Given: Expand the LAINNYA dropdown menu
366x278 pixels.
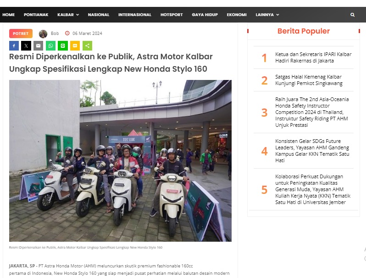Looking at the screenshot, I should [267, 15].
